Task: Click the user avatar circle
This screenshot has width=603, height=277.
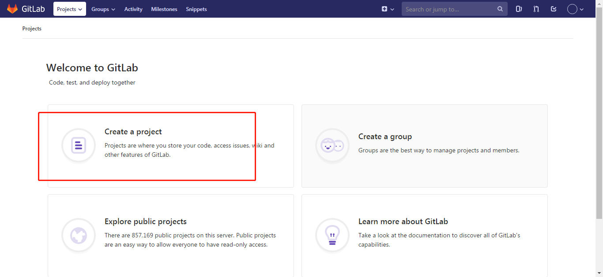Action: pos(572,9)
